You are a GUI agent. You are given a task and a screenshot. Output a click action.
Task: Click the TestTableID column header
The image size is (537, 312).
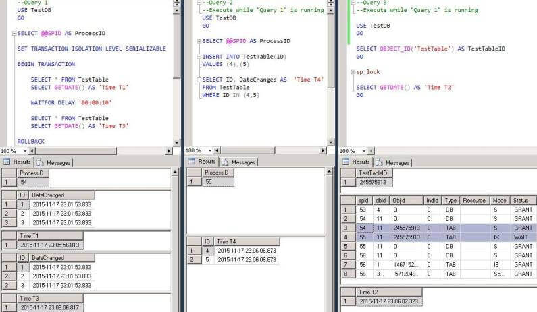coord(374,173)
